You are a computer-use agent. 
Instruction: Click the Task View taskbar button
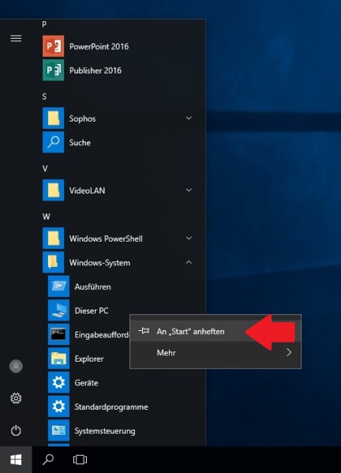tap(80, 460)
